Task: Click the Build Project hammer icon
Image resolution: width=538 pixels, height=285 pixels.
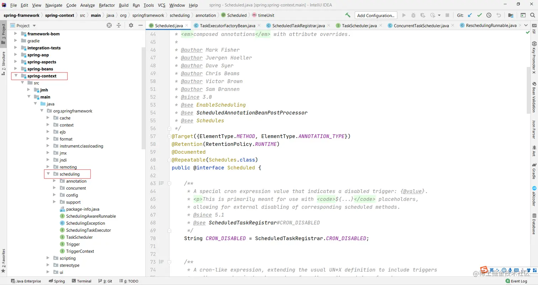Action: tap(348, 15)
